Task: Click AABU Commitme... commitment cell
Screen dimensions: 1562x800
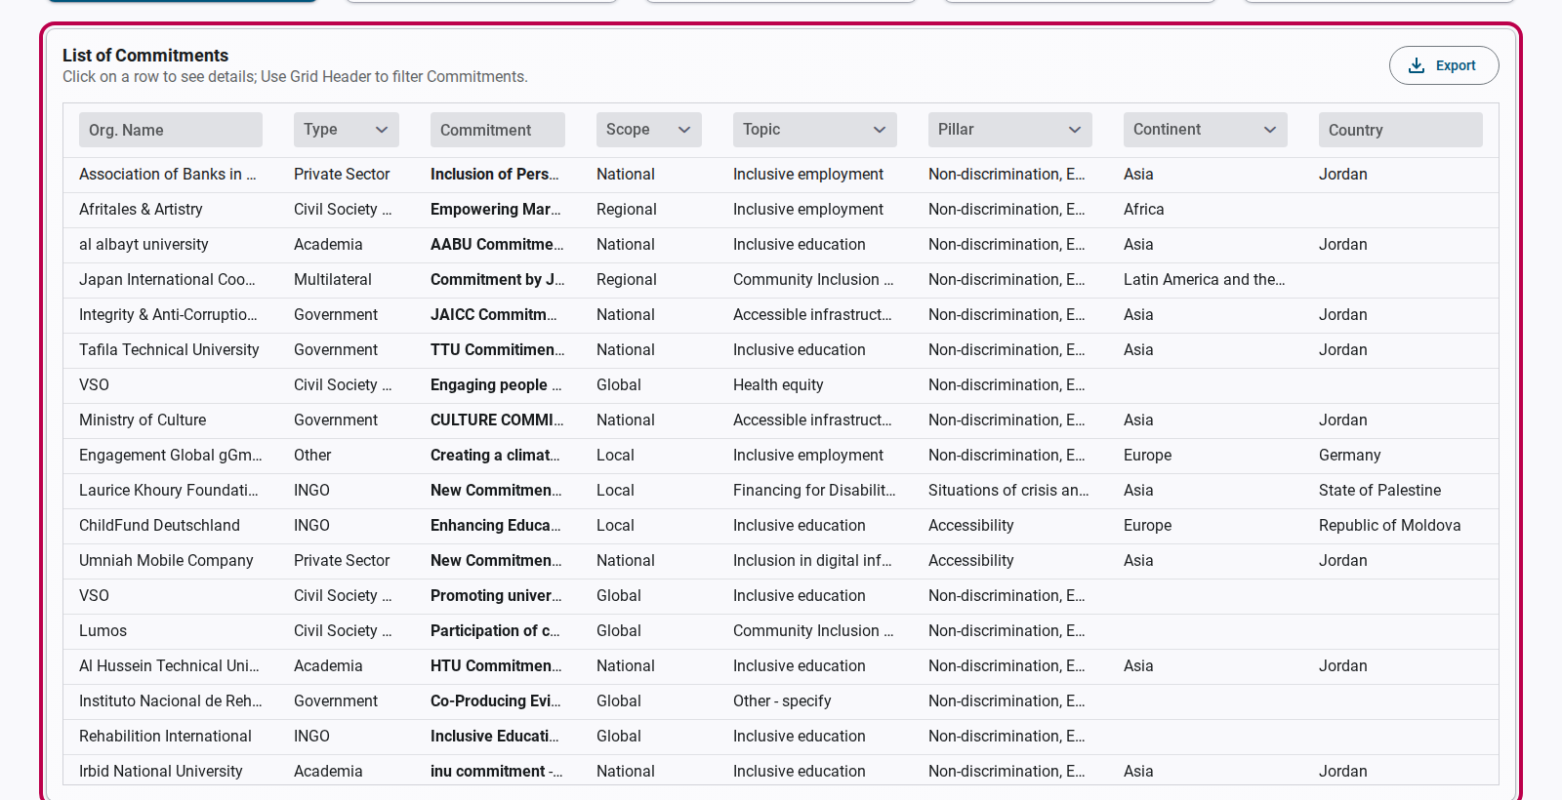Action: pyautogui.click(x=497, y=245)
